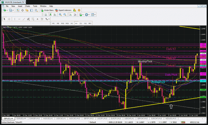Toggle the Market Watch window icon
This screenshot has width=208, height=125.
tap(18, 10)
